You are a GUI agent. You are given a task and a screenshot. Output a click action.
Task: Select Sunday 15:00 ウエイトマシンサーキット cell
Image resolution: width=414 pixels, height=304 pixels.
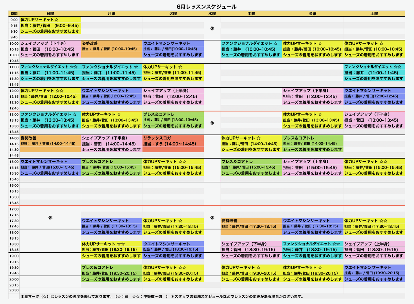50,162
